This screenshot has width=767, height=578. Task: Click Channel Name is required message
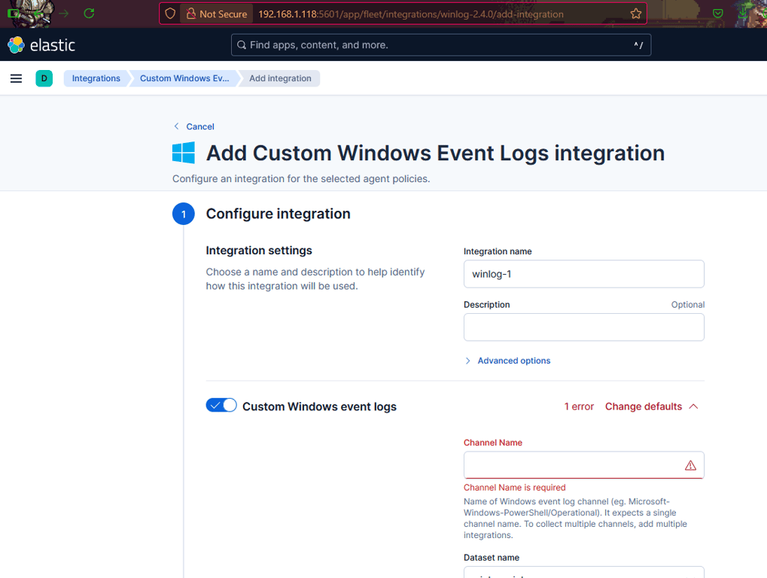pyautogui.click(x=515, y=488)
